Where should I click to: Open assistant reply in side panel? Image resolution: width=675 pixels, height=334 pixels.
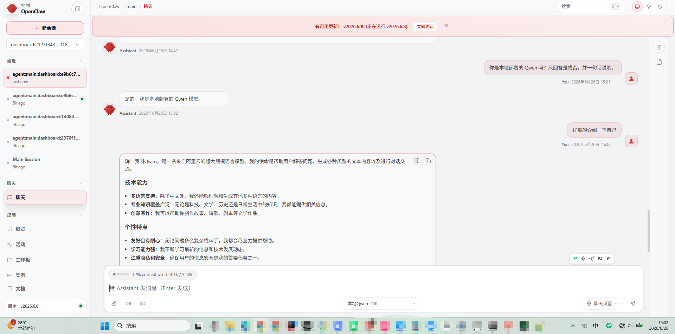coord(417,161)
